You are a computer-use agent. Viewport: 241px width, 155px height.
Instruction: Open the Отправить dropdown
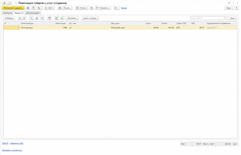103,8
